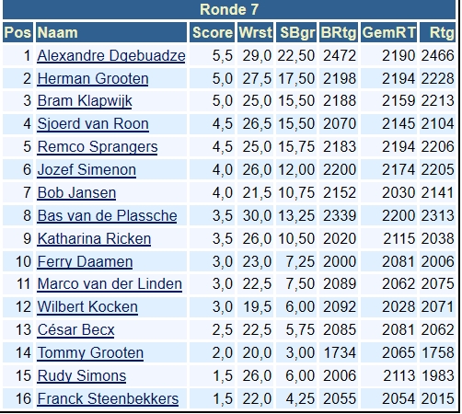Click Ferry Daamen name link

[85, 262]
